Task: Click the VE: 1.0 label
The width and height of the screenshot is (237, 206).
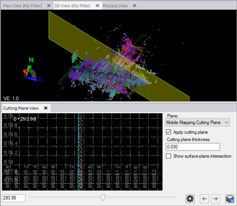Action: tap(11, 98)
